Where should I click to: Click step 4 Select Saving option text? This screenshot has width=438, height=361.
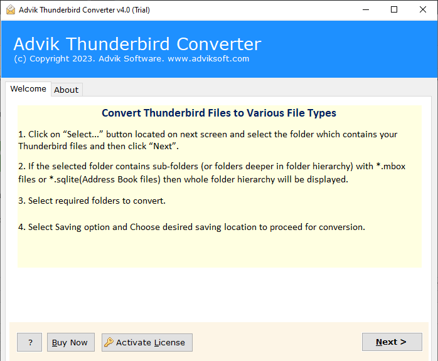pyautogui.click(x=191, y=227)
